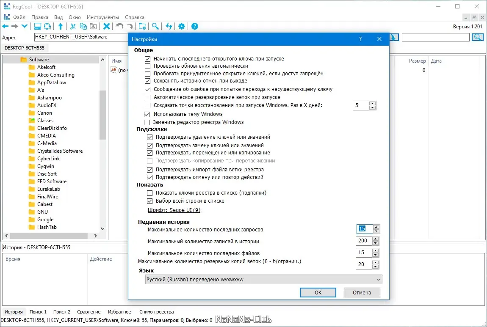Viewport: 487px width, 327px height.
Task: Click OK to apply settings
Action: pos(318,293)
